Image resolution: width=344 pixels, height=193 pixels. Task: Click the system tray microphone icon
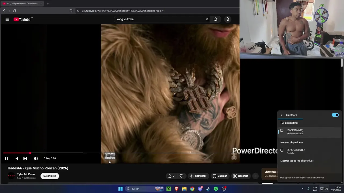click(308, 189)
